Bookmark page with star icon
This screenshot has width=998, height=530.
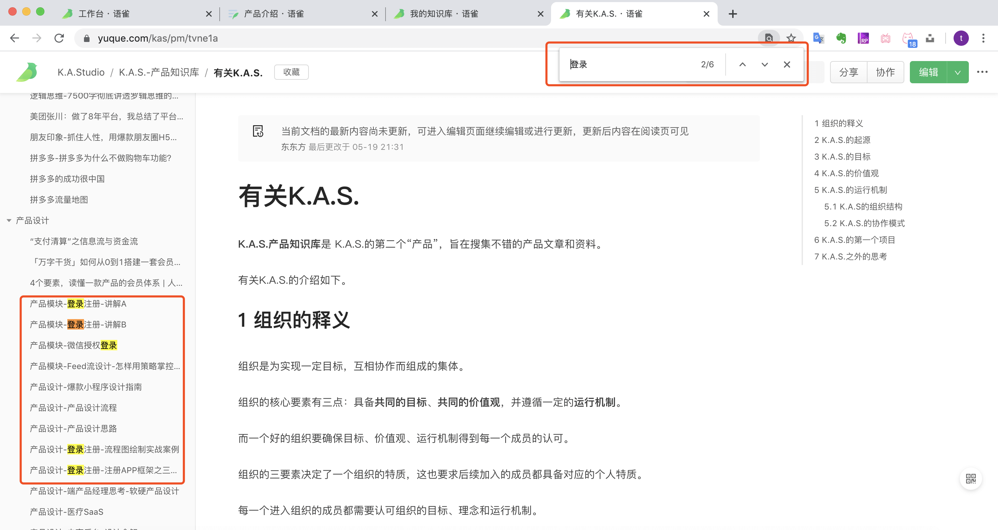791,38
